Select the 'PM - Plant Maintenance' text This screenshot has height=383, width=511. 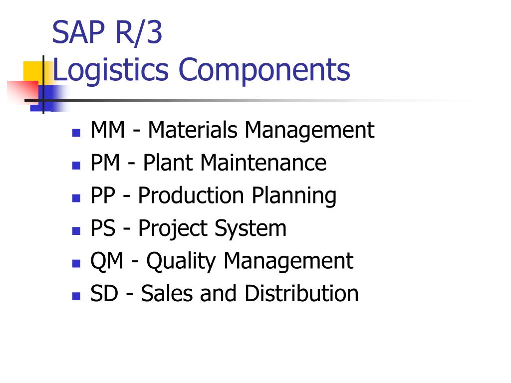[x=209, y=163]
